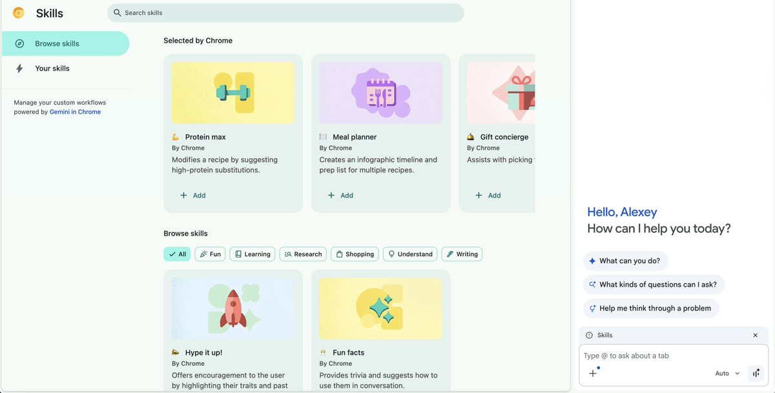Click What kinds of questions can I ask?
Screen dimensions: 775x393
(x=654, y=285)
